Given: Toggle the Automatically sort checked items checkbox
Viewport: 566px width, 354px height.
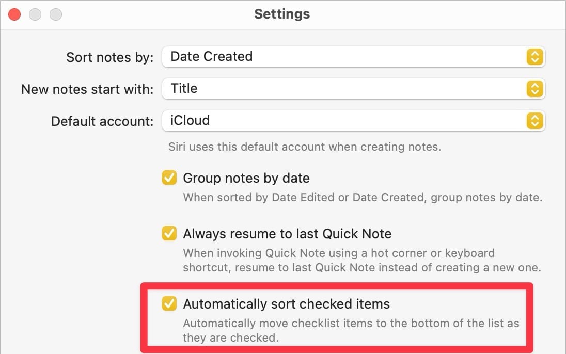Looking at the screenshot, I should [169, 304].
